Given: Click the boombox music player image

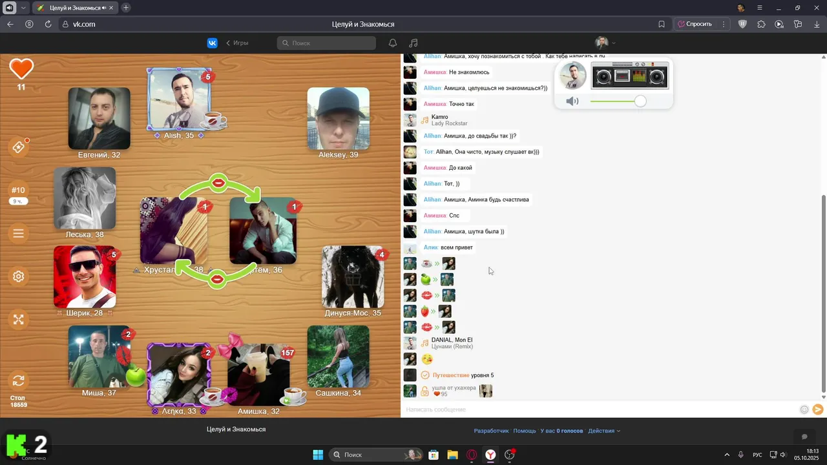Looking at the screenshot, I should click(x=630, y=76).
